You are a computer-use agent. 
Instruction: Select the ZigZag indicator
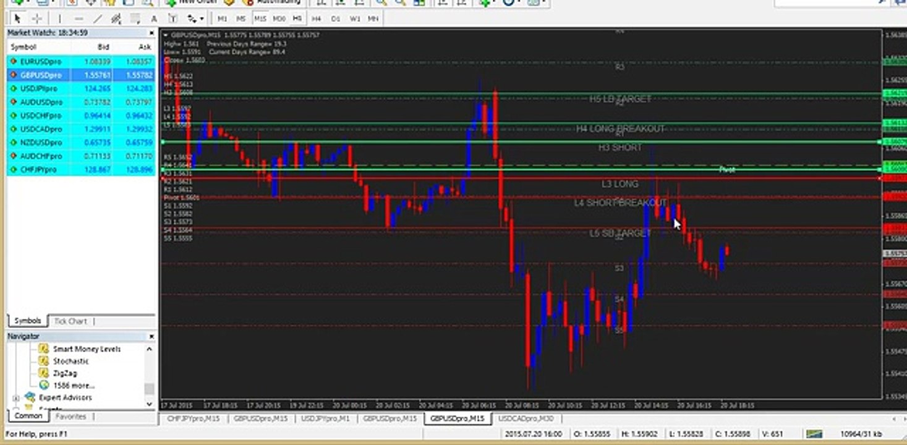pos(66,373)
